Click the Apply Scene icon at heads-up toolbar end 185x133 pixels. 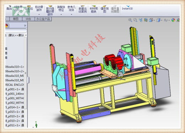tap(178, 20)
